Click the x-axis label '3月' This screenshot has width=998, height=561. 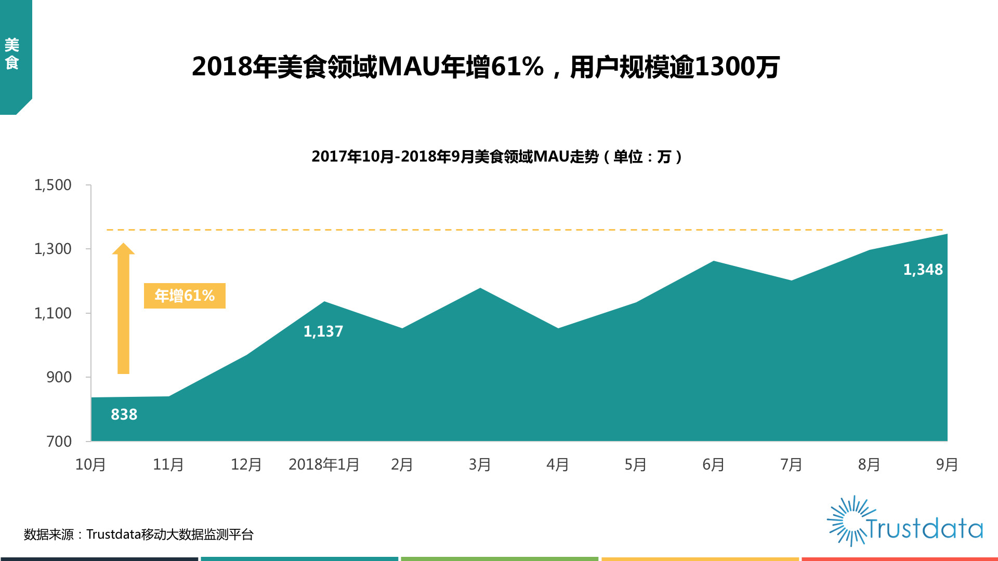point(480,464)
